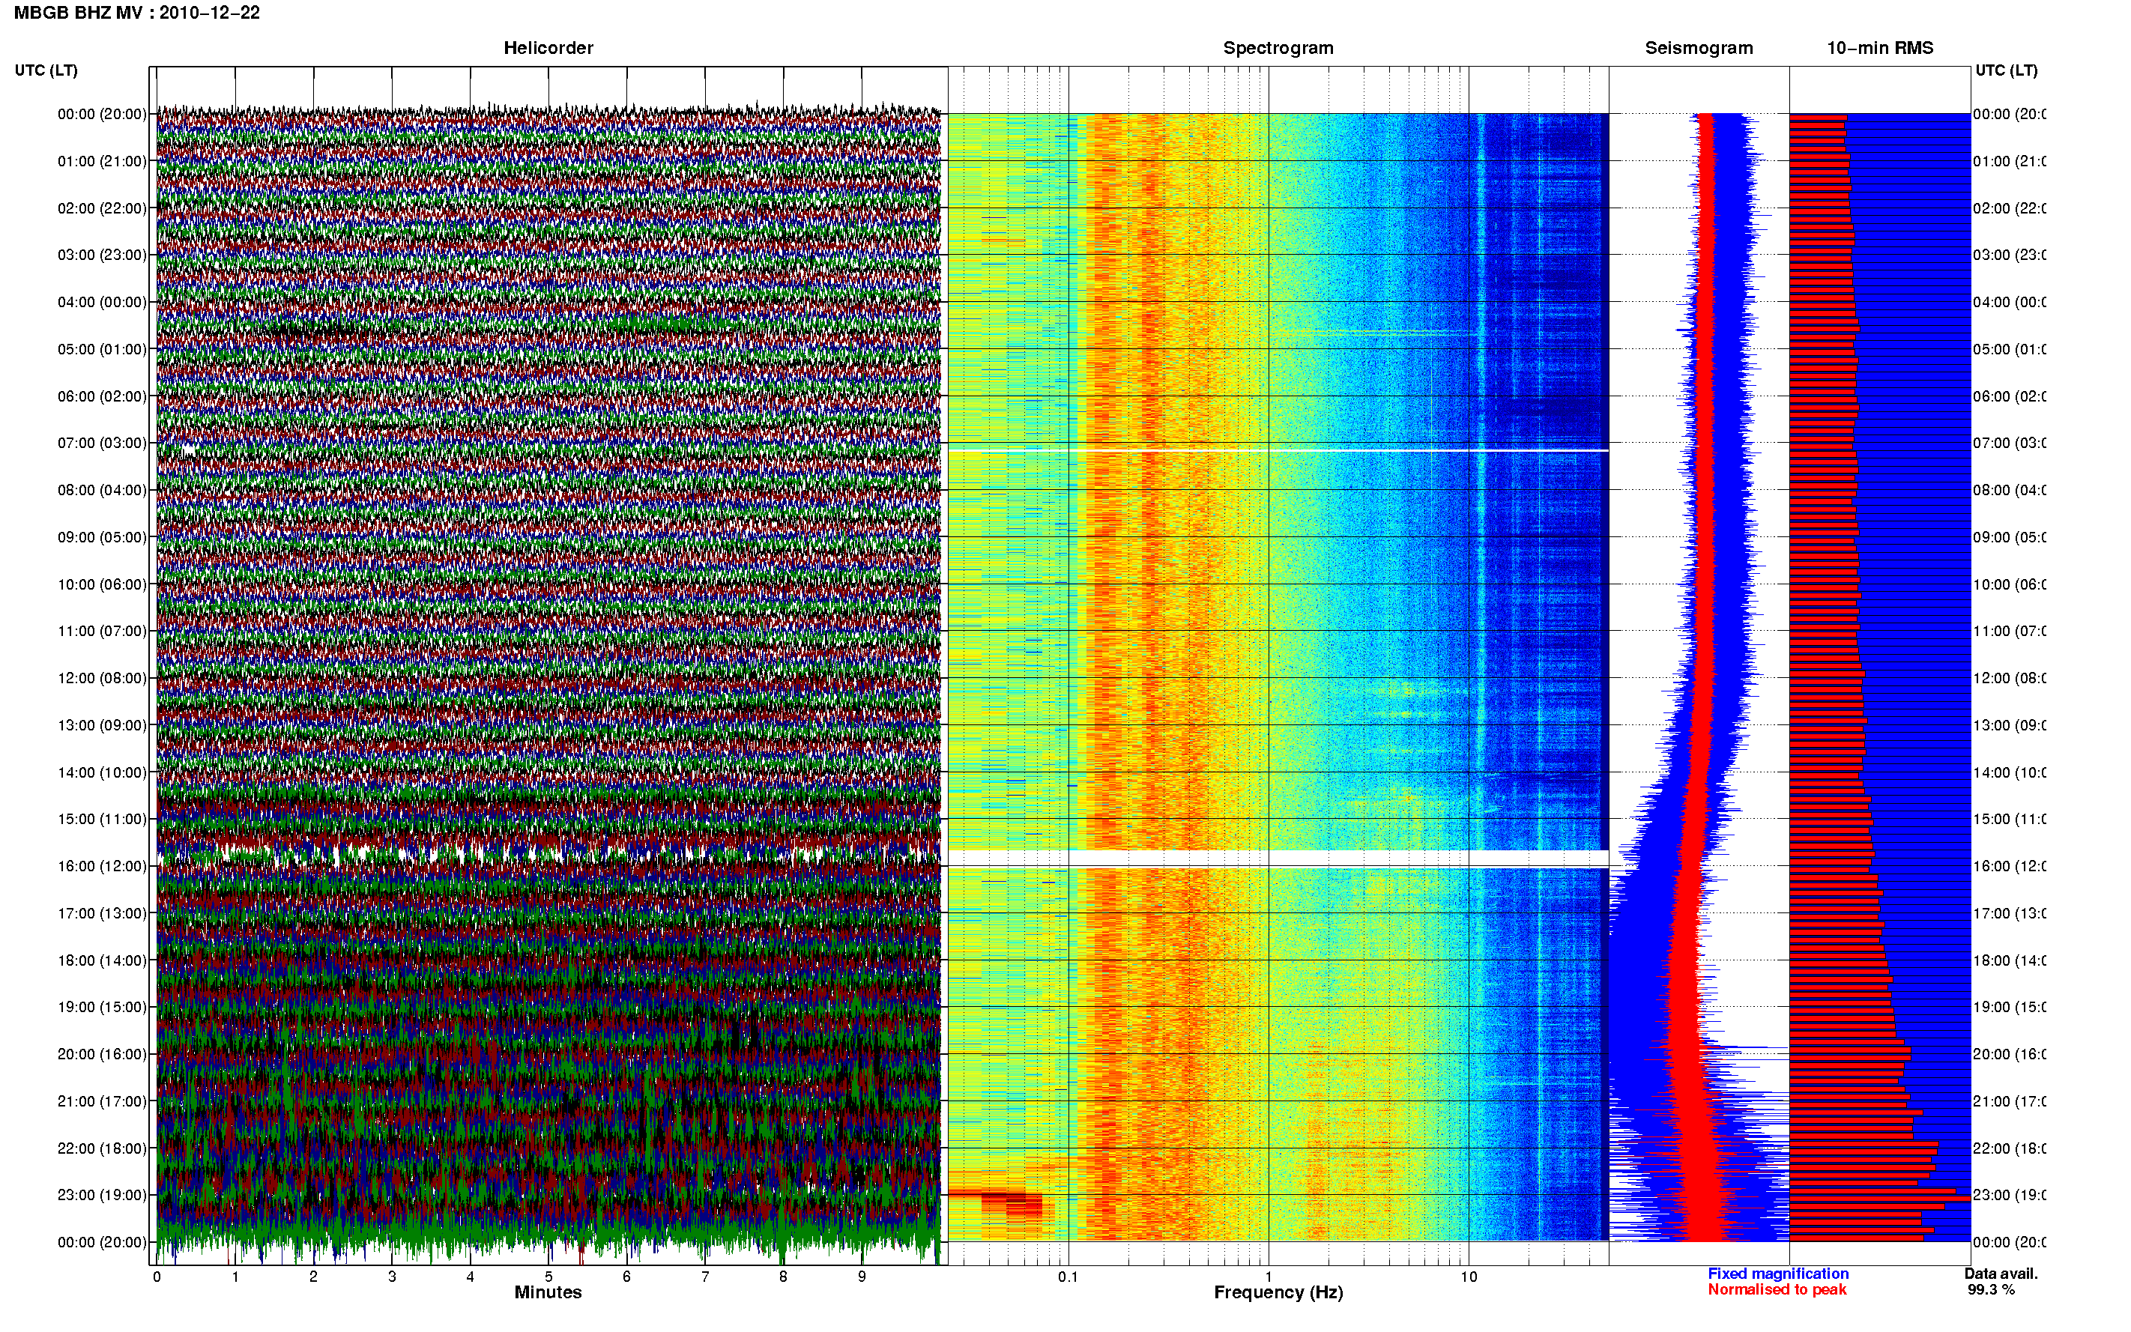Viewport: 2131px width, 1332px height.
Task: Click left axis label 10:00 (06:00)
Action: click(102, 584)
